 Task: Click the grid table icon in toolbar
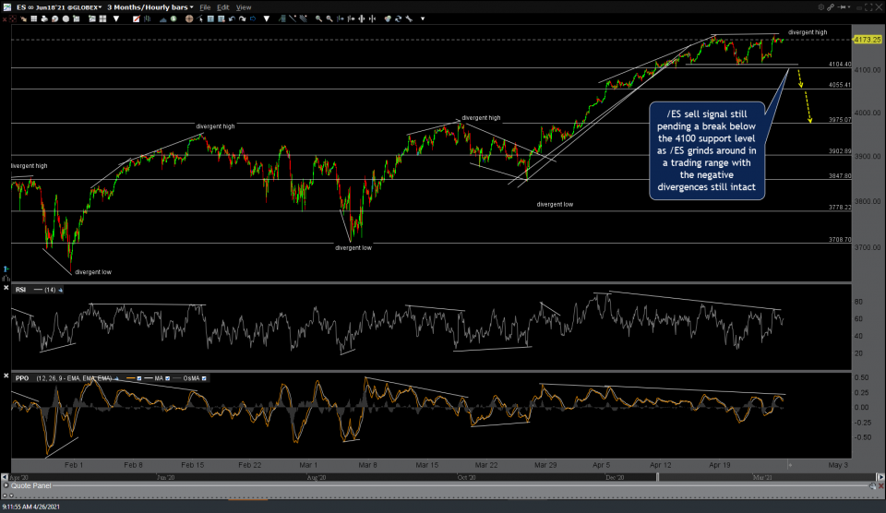(x=34, y=18)
